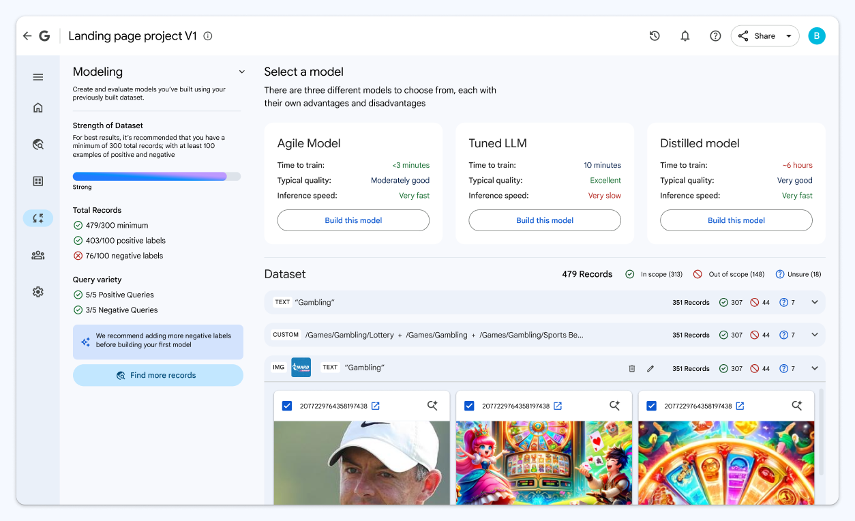
Task: Click Find more records button
Action: click(x=157, y=375)
